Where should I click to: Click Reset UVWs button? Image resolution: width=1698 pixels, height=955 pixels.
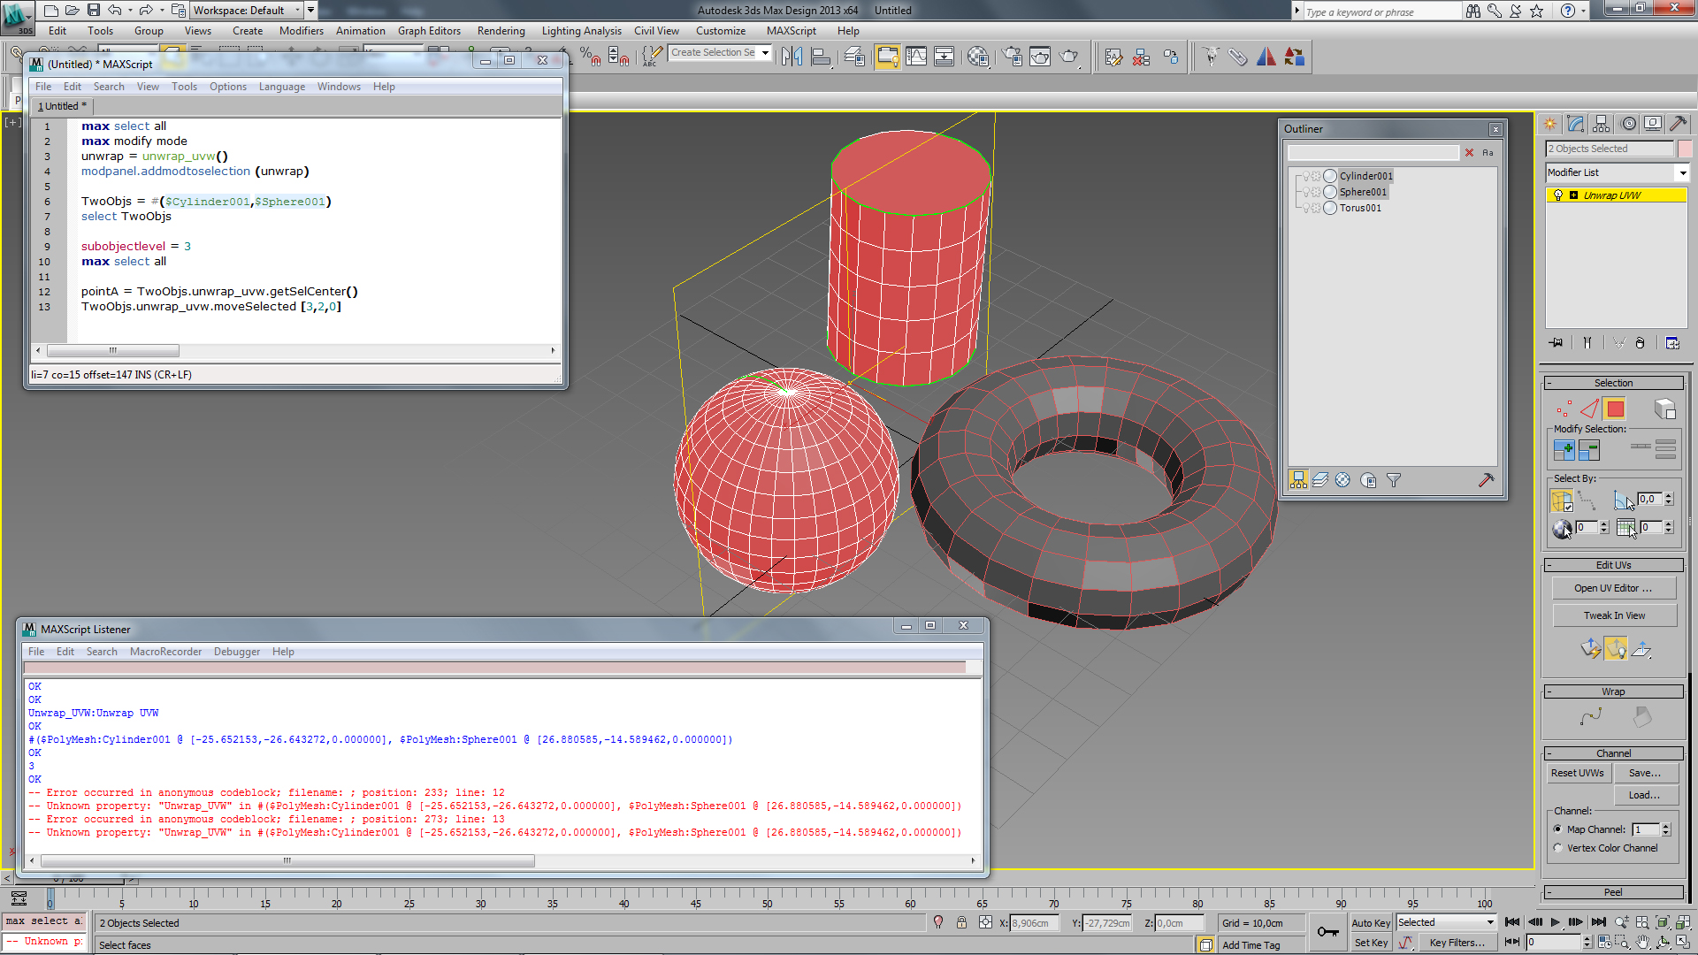(1577, 773)
